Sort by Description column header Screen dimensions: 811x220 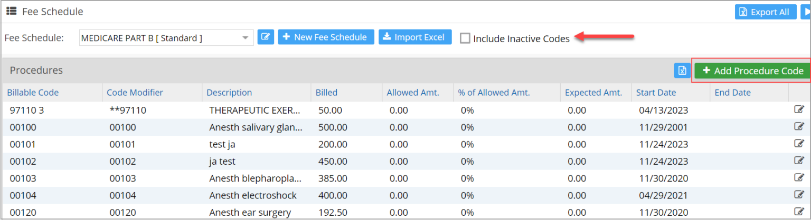click(229, 93)
